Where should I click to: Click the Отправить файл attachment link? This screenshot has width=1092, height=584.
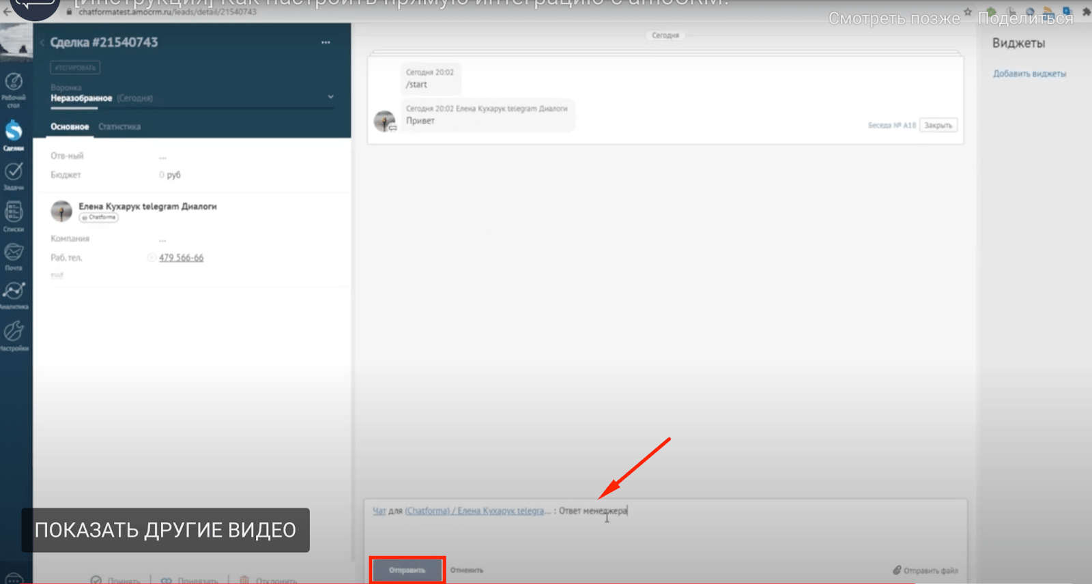pos(925,570)
